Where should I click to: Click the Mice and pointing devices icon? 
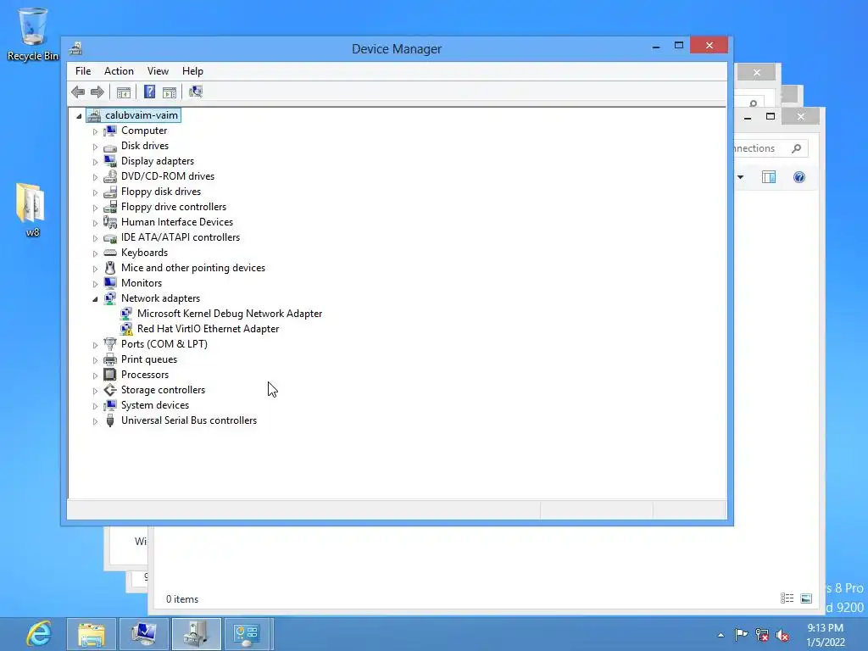pos(110,268)
